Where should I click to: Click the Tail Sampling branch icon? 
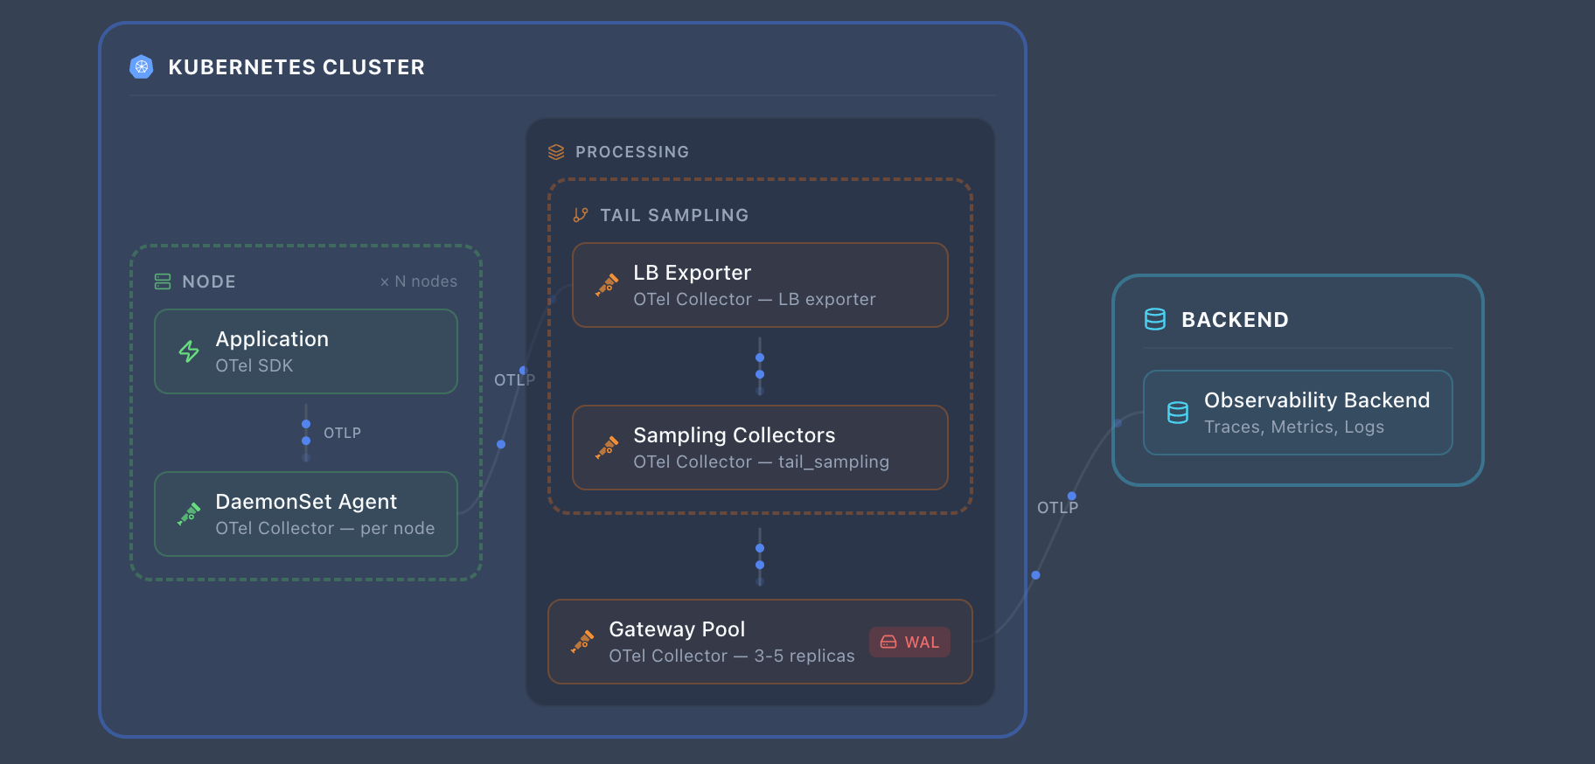pos(581,215)
